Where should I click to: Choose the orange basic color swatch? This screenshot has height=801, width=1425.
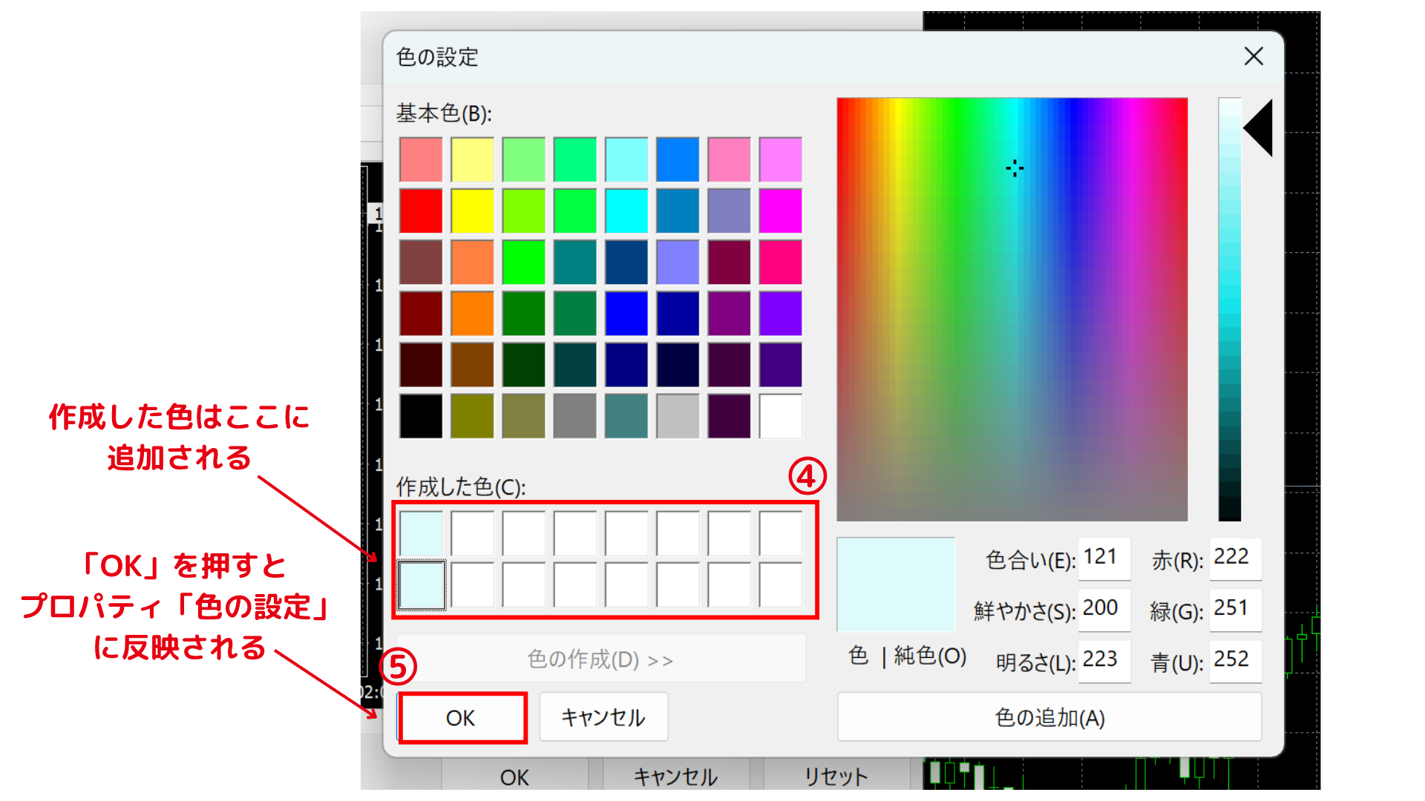[x=472, y=314]
